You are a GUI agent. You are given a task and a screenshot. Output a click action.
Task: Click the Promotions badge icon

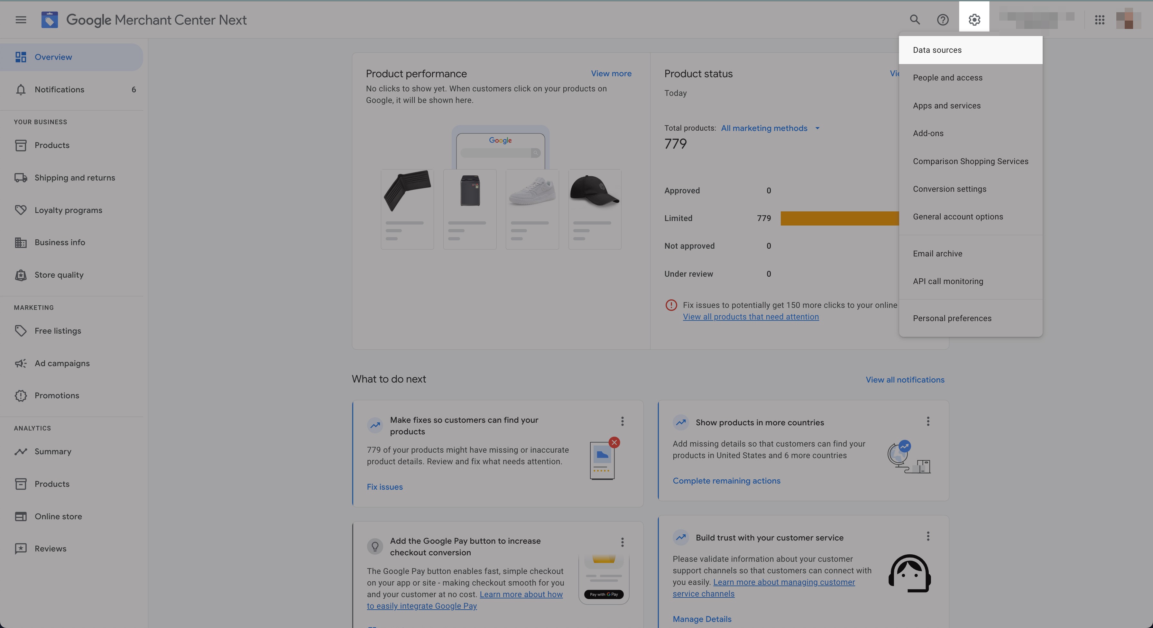(21, 396)
